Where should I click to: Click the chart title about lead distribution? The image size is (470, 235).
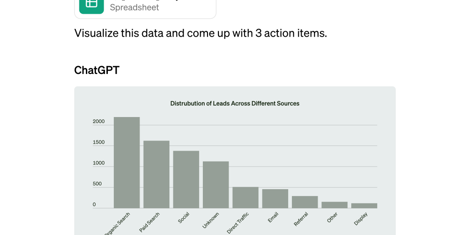coord(235,104)
